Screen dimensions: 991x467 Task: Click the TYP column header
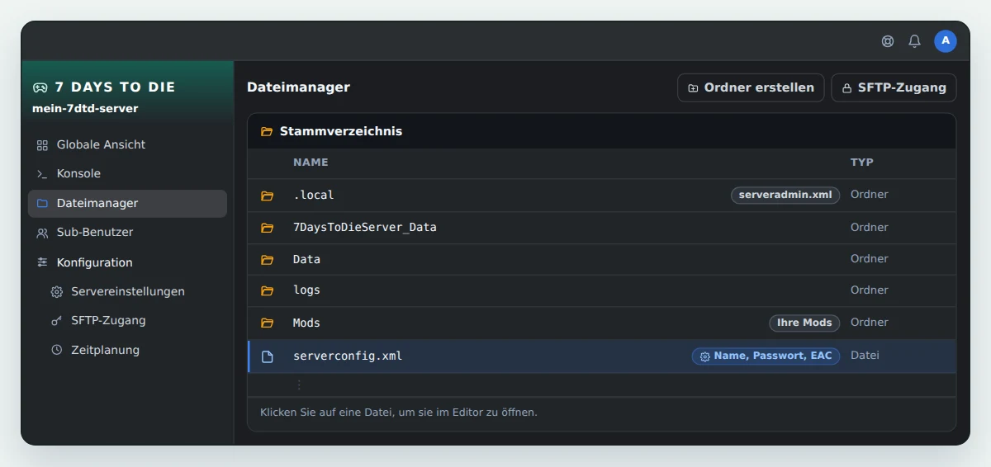click(x=862, y=163)
